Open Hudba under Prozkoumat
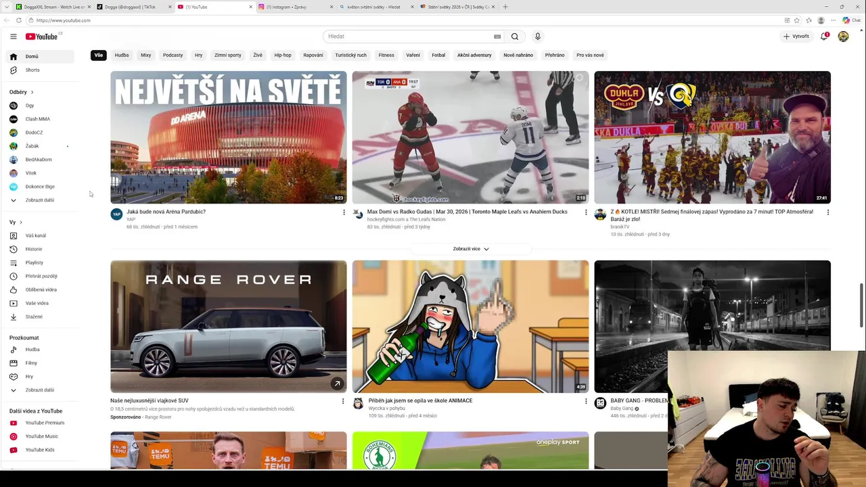Viewport: 866px width, 487px height. [39, 350]
